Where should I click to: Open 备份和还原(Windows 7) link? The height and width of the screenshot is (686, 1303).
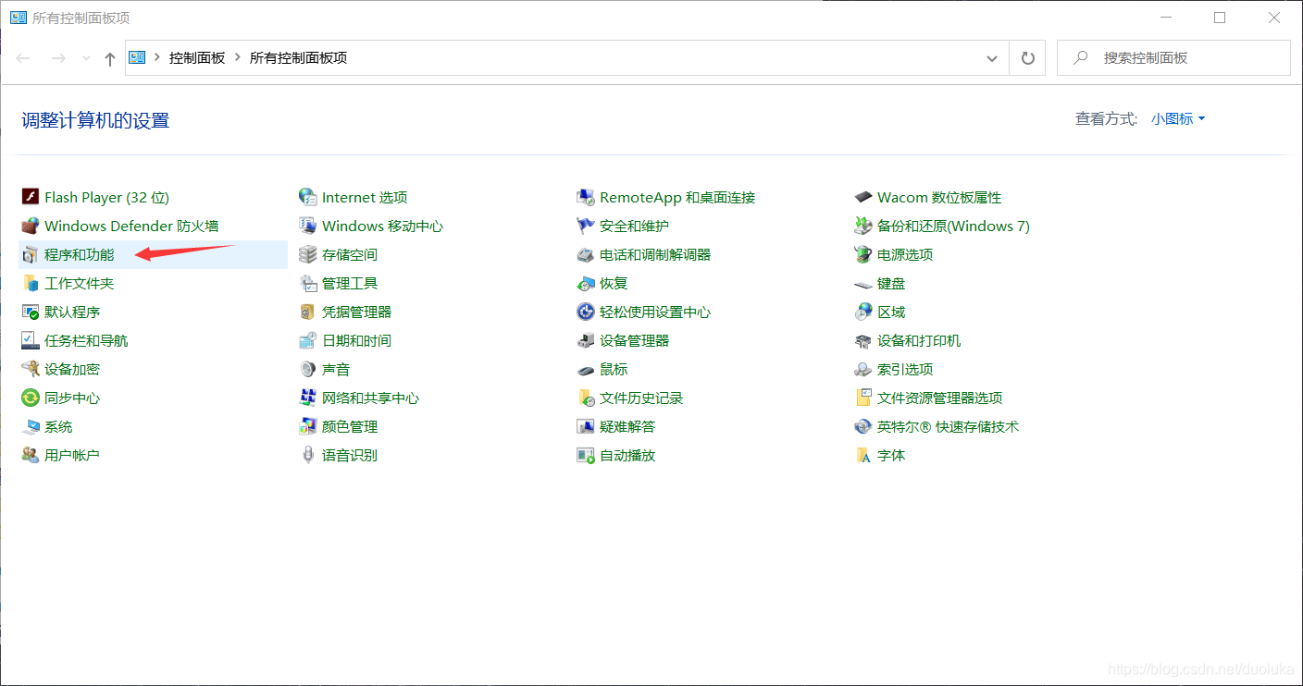(953, 226)
